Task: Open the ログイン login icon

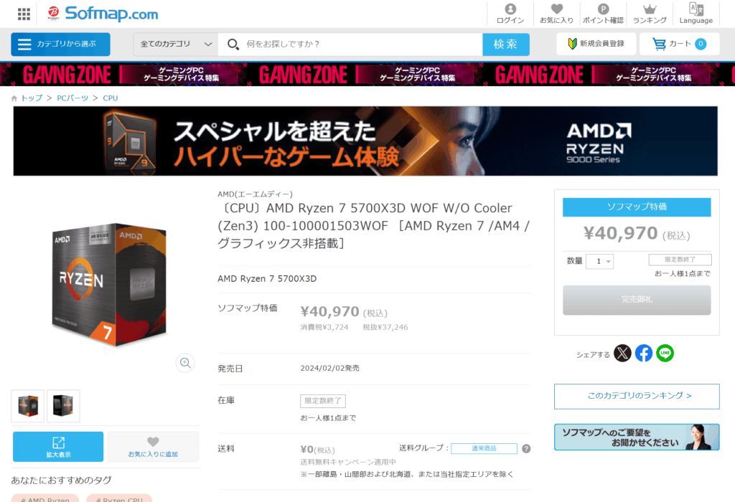Action: pos(510,14)
